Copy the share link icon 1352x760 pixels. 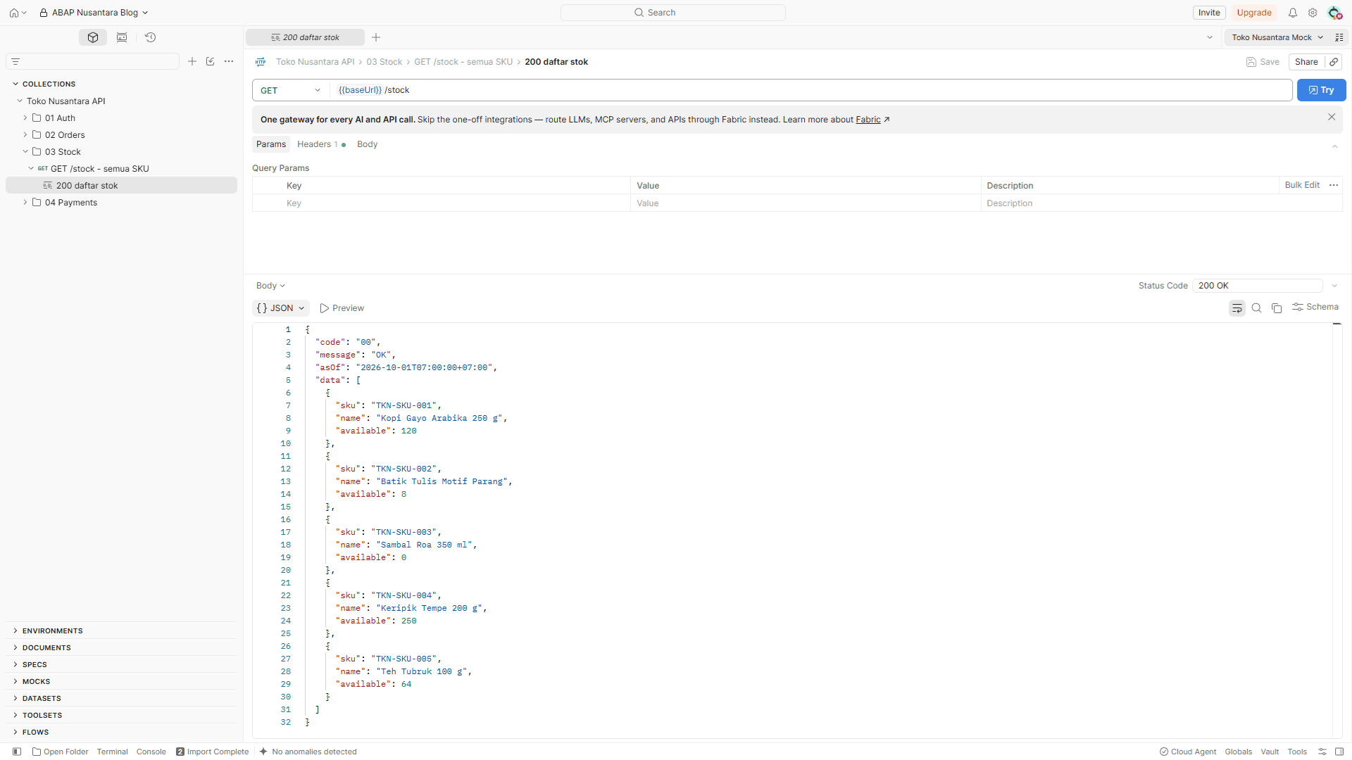click(1334, 62)
